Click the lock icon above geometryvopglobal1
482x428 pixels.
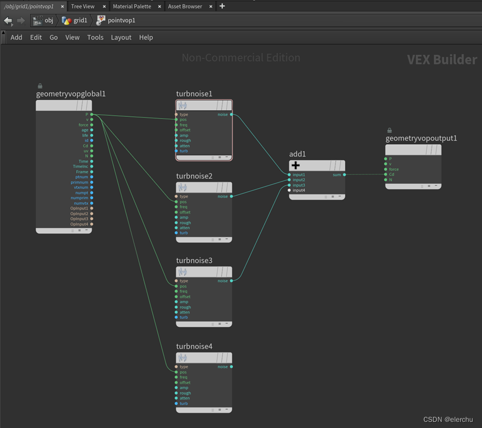pyautogui.click(x=40, y=86)
